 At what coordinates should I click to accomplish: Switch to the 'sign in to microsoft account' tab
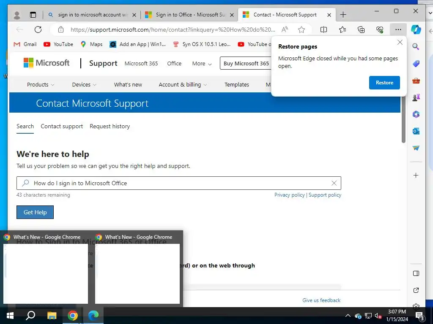tap(92, 15)
